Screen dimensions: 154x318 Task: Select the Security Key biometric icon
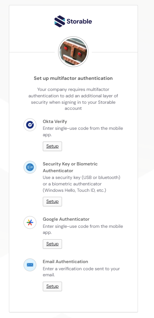click(x=30, y=167)
